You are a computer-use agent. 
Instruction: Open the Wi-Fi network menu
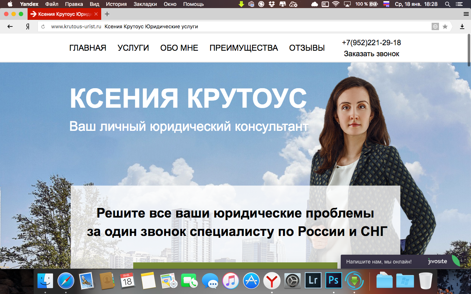coord(336,4)
